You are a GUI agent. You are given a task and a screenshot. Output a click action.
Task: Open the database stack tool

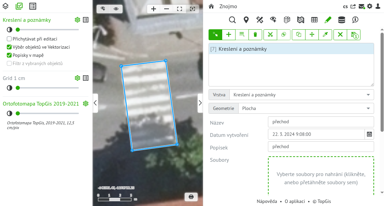pyautogui.click(x=342, y=20)
